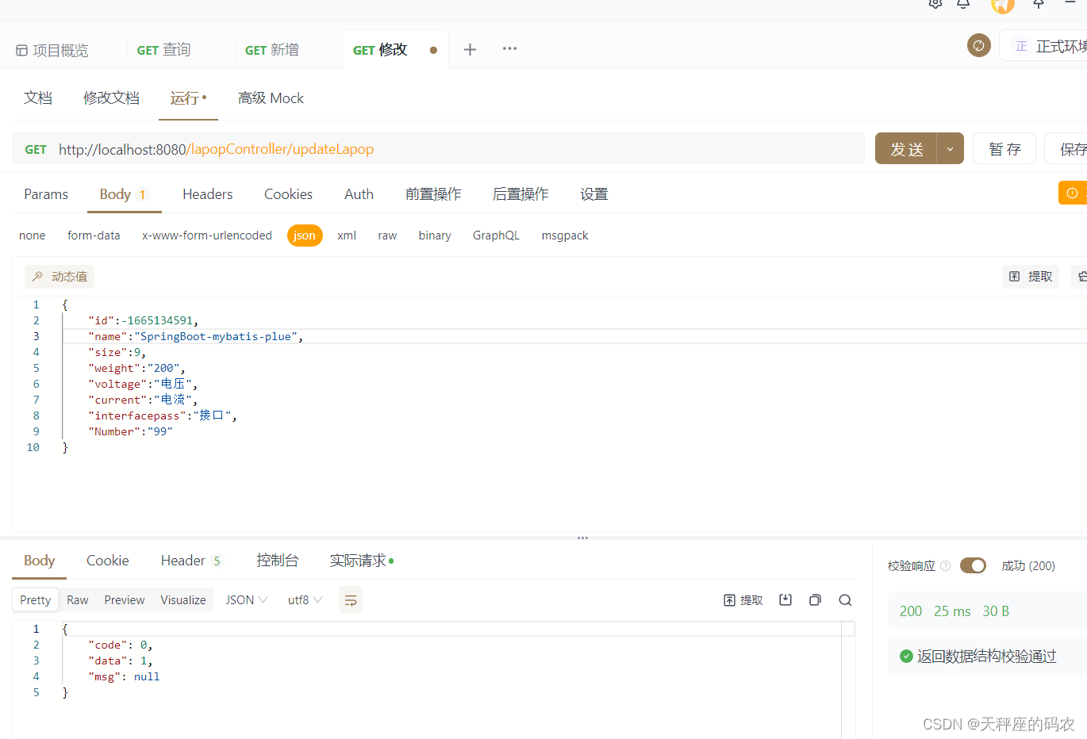
Task: Open the GET method selector
Action: coord(36,149)
